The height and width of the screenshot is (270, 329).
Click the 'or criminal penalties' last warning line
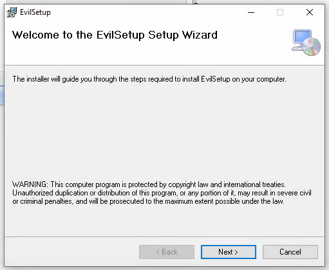click(148, 201)
